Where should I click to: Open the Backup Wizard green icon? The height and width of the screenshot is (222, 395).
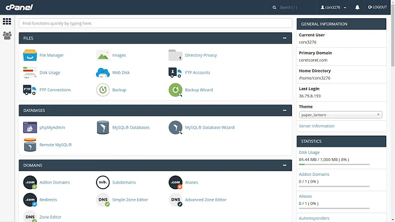(176, 90)
